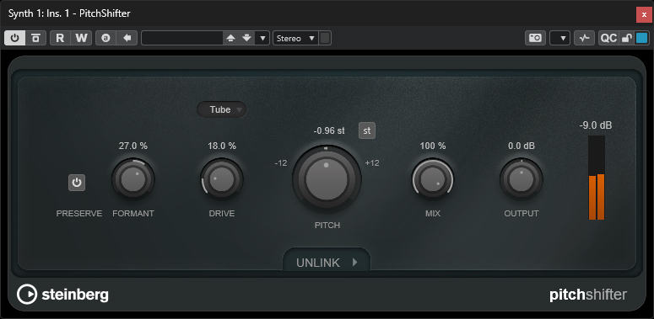Toggle the Preserve formant power button
The height and width of the screenshot is (319, 654).
77,183
